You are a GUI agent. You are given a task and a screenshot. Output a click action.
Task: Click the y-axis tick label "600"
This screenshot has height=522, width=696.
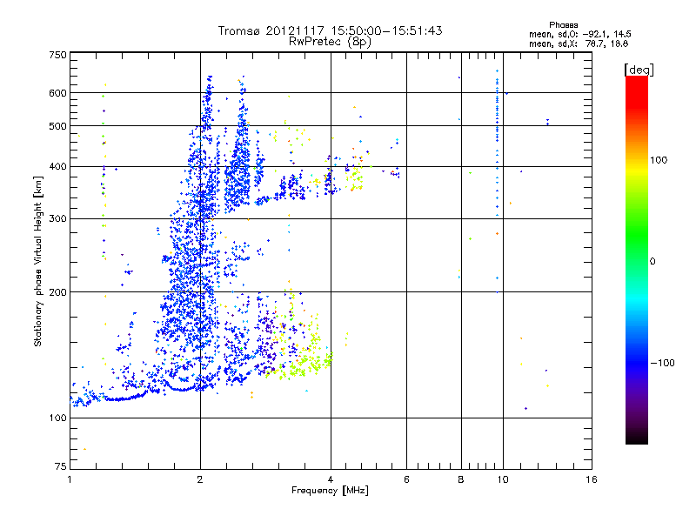tap(58, 93)
